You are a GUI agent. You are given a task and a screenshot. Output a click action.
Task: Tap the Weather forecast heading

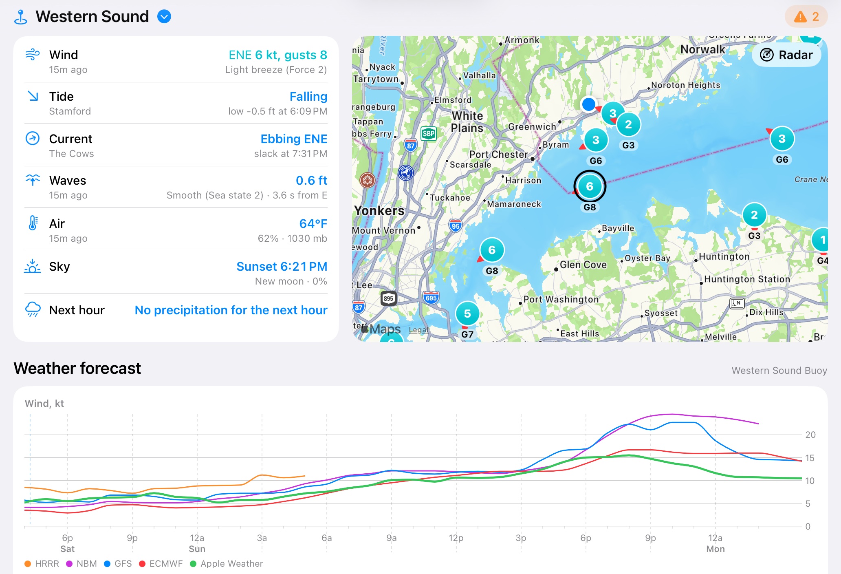coord(77,368)
